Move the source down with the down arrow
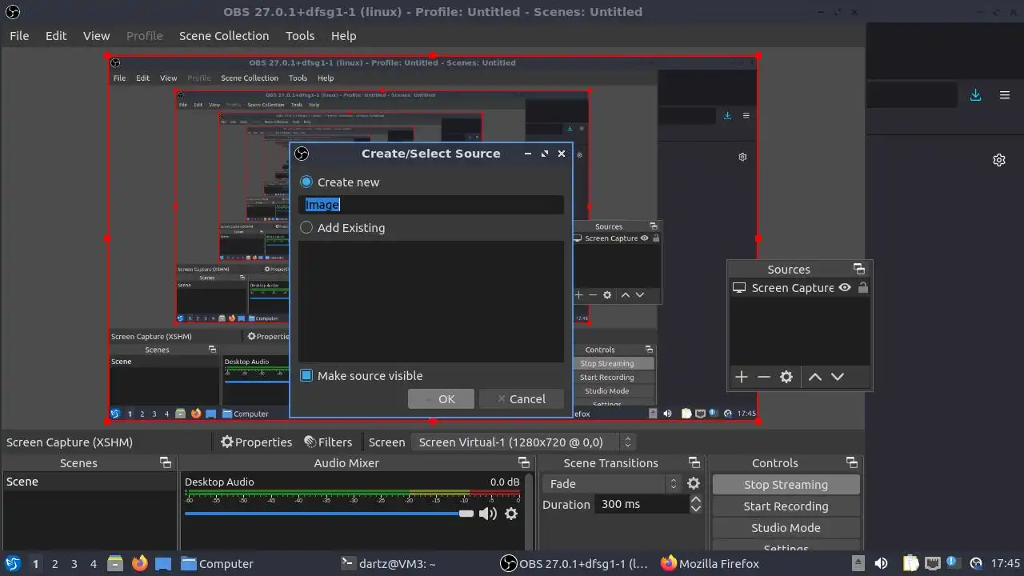 click(838, 377)
